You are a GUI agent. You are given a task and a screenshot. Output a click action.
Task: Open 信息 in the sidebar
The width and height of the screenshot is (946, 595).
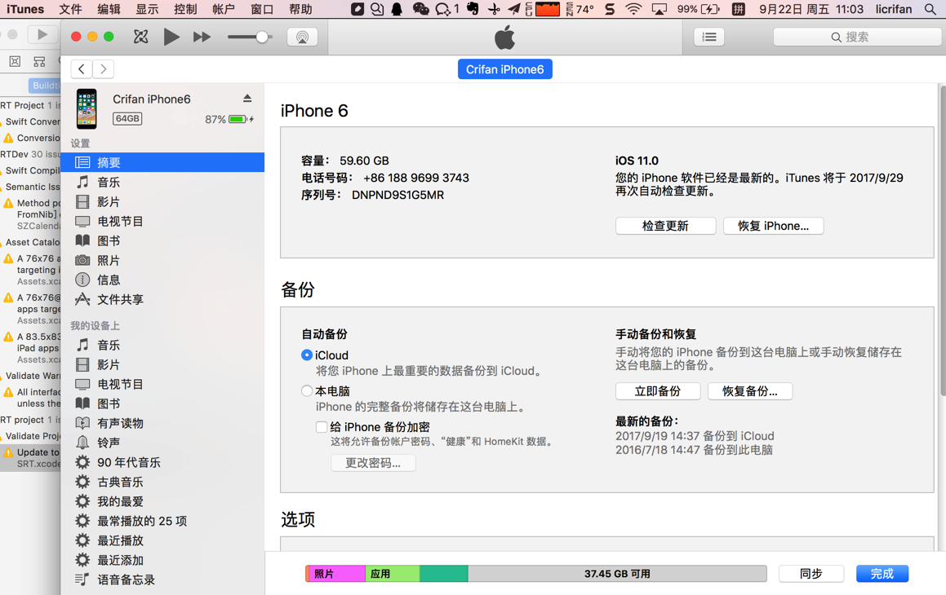[162, 280]
